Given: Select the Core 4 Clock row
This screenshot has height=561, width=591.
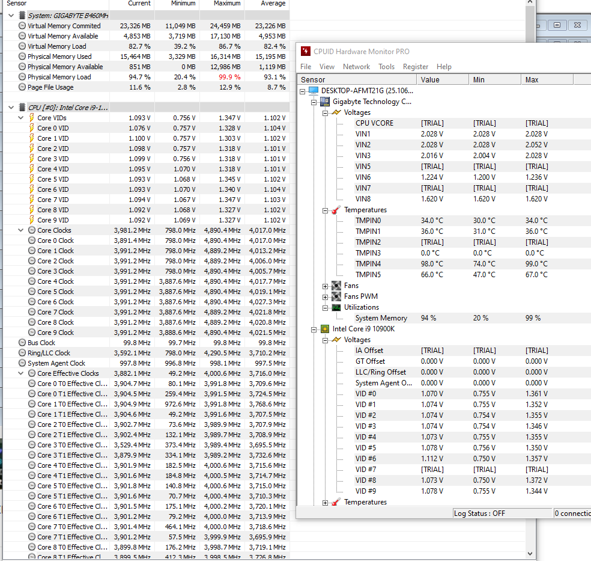Looking at the screenshot, I should point(147,281).
